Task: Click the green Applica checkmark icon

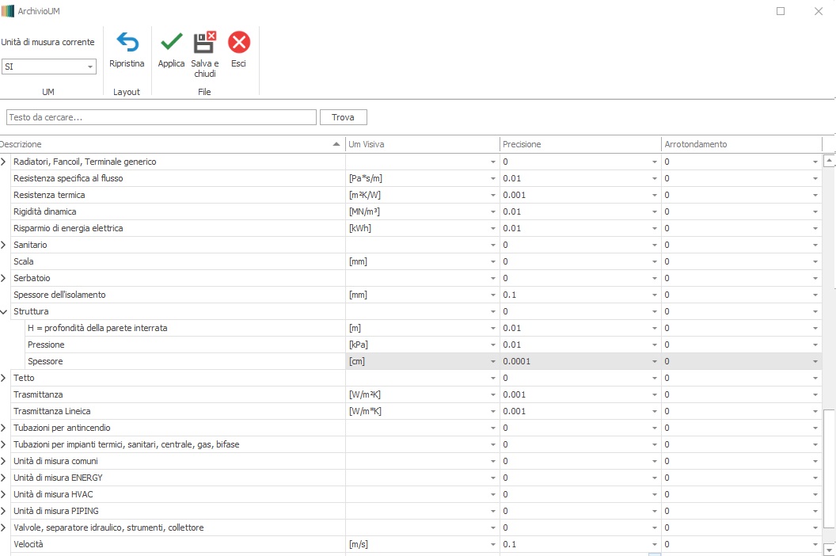Action: (x=171, y=42)
